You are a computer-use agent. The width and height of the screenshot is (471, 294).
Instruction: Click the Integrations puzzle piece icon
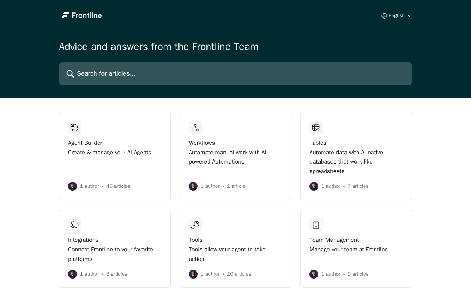(x=75, y=225)
